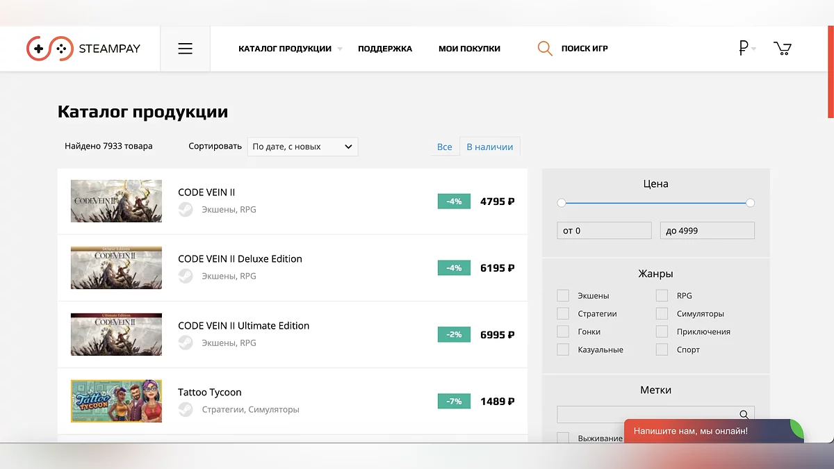
Task: Open the CODE VEIN II Deluxe Edition title
Action: (240, 259)
